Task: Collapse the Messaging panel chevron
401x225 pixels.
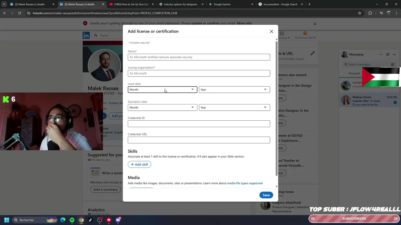Action: click(394, 54)
